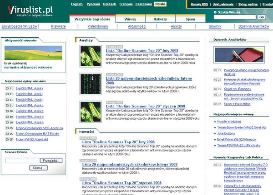Open Kalendarium menu item
Image resolution: width=273 pixels, height=195 pixels.
point(98,26)
